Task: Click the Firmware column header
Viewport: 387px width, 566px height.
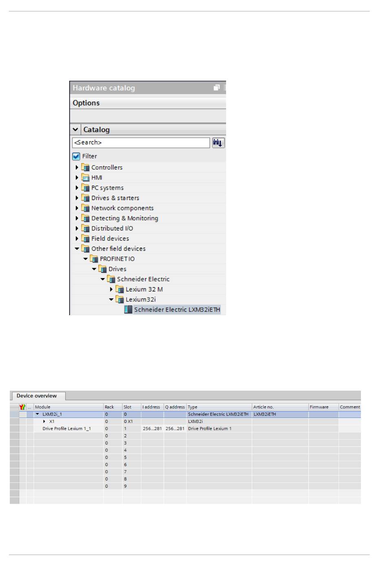Action: pyautogui.click(x=323, y=407)
